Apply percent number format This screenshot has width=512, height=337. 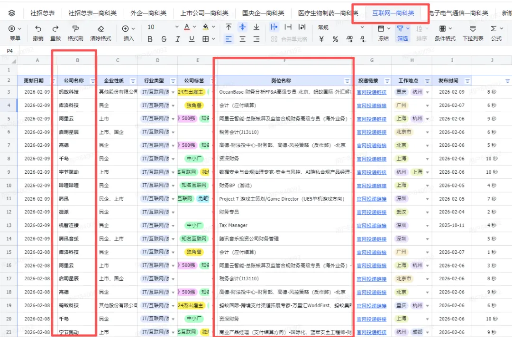(x=335, y=39)
